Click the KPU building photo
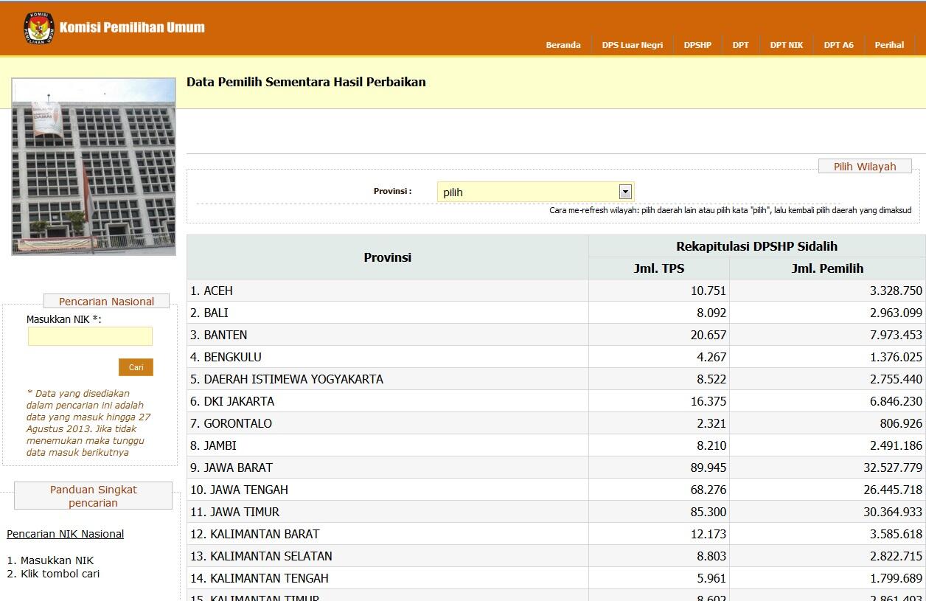 [94, 167]
